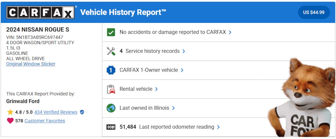Click the green checkmark no-accidents icon
The image size is (336, 139).
coord(111,32)
